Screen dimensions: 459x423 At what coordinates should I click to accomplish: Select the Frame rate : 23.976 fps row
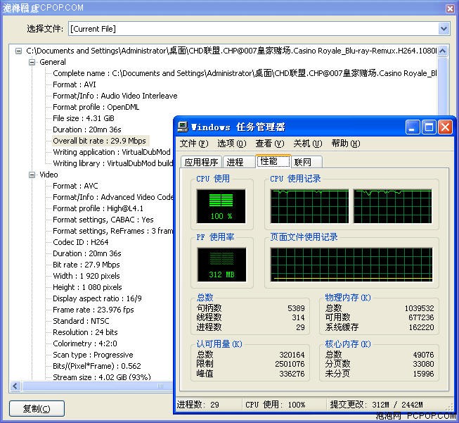pyautogui.click(x=93, y=310)
